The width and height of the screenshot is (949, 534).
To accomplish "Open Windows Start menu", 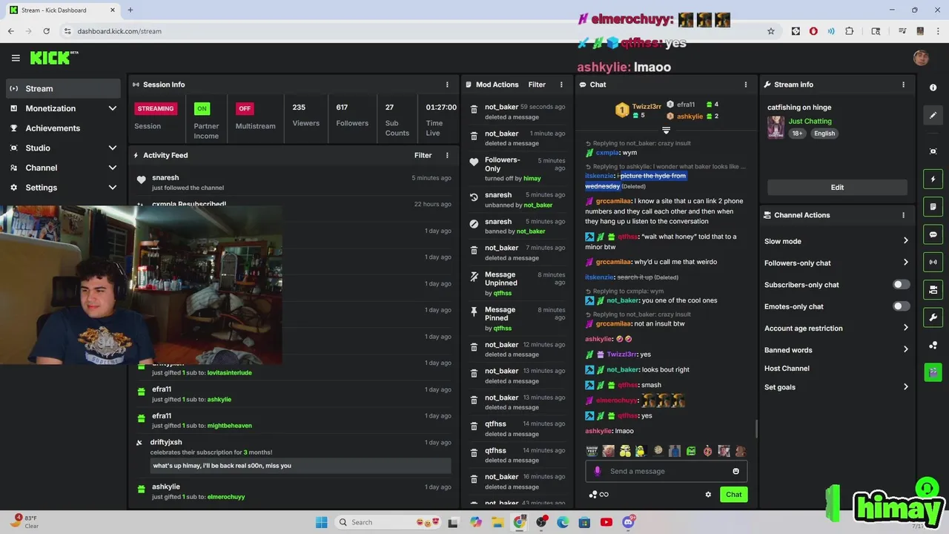I will [x=321, y=522].
